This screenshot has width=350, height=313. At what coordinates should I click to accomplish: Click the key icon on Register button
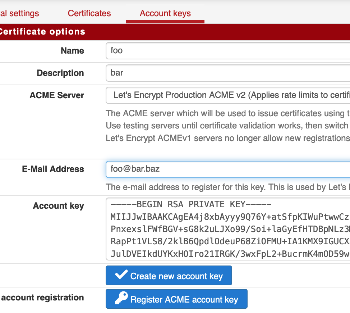pyautogui.click(x=121, y=298)
